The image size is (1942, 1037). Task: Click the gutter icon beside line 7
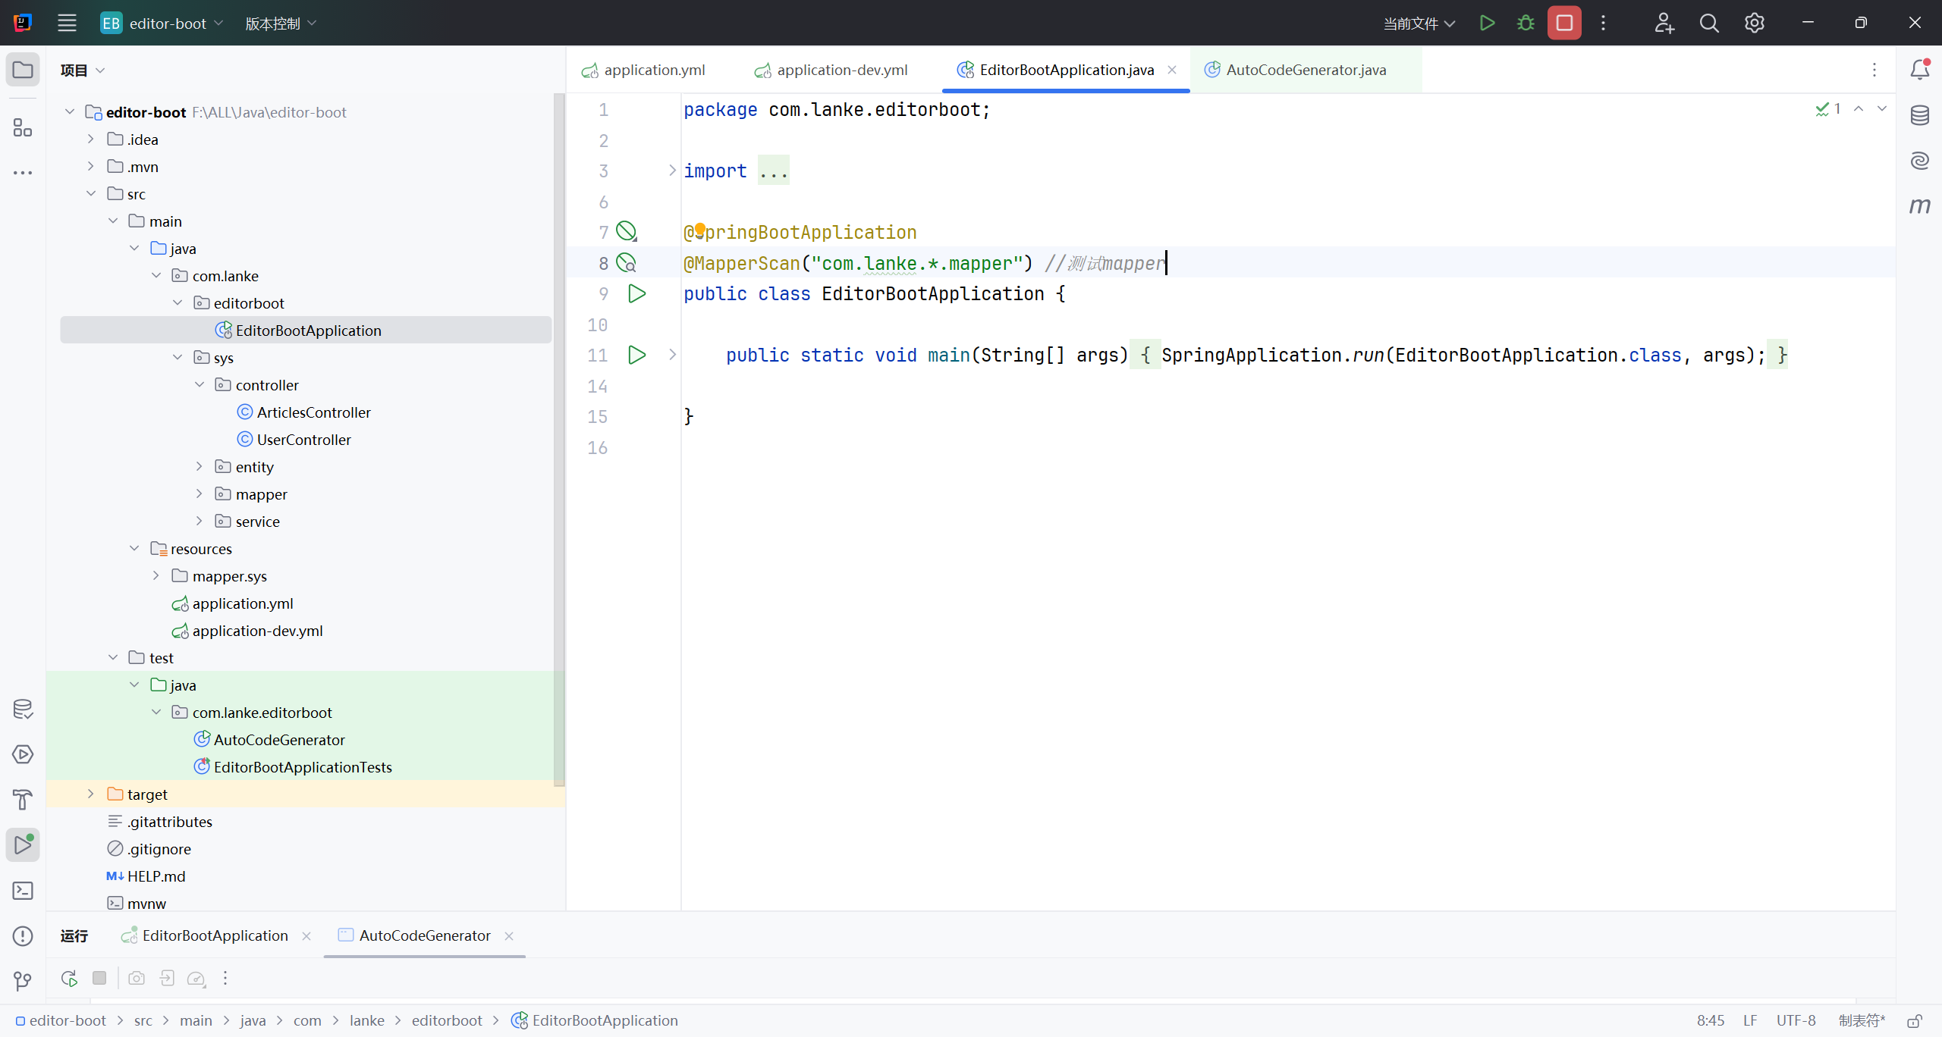[627, 231]
